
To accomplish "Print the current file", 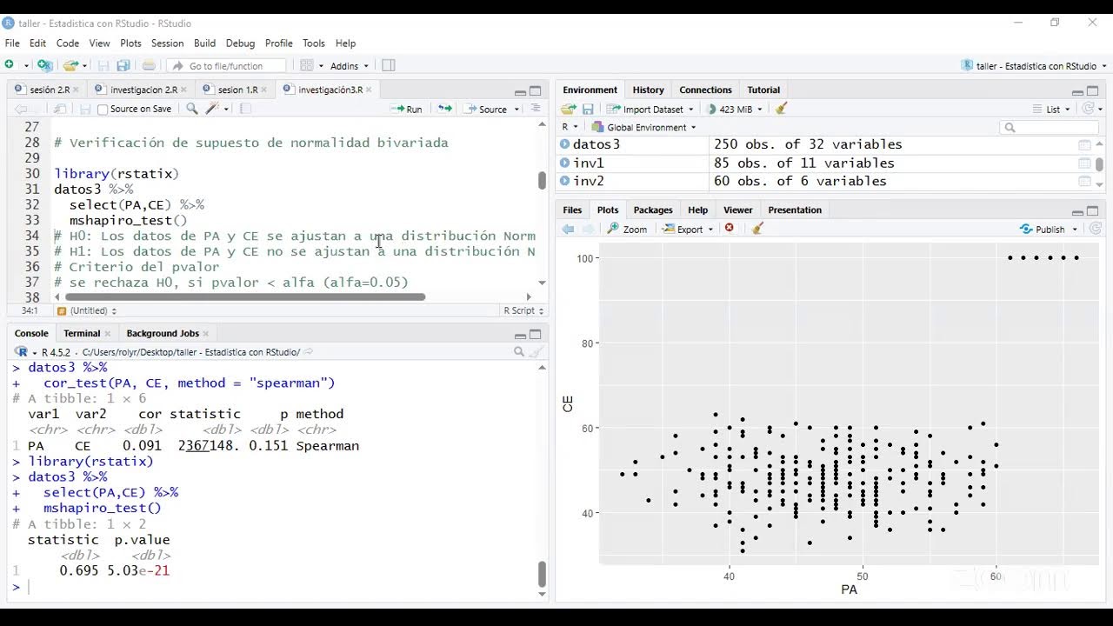I will click(149, 65).
